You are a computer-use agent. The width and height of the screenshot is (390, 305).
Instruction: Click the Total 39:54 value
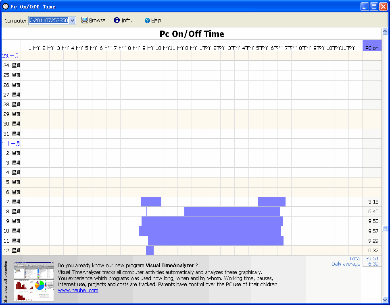(x=372, y=259)
